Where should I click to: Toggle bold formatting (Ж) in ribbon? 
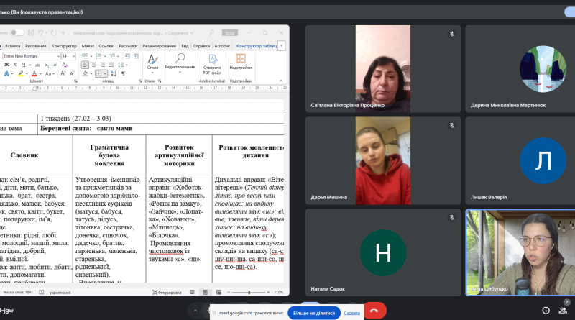pyautogui.click(x=6, y=65)
